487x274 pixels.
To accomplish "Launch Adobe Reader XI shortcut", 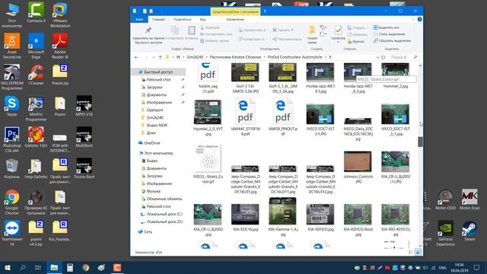I will pos(60,46).
